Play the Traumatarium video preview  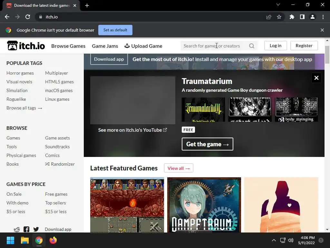point(132,100)
